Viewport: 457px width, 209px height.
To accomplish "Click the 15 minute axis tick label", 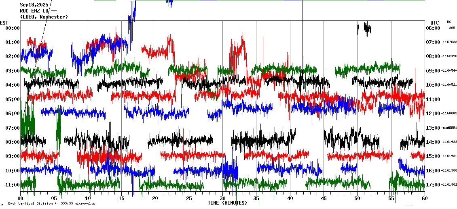I will click(121, 199).
